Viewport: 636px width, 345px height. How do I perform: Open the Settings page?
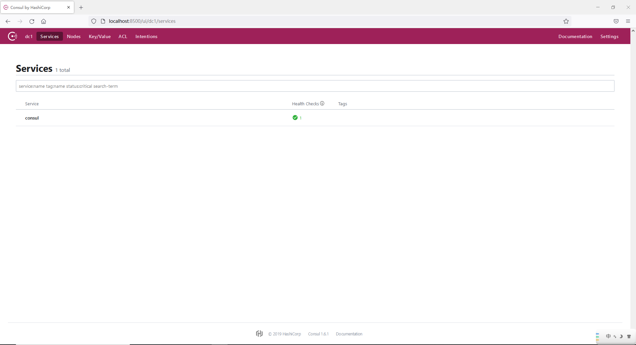(609, 36)
